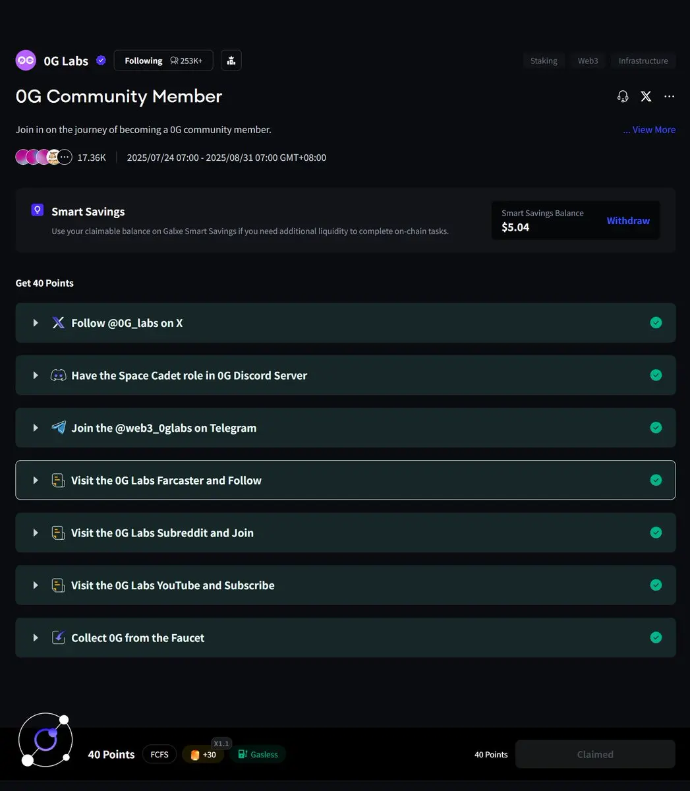Share campaign via the X icon
The height and width of the screenshot is (791, 690).
coord(646,96)
